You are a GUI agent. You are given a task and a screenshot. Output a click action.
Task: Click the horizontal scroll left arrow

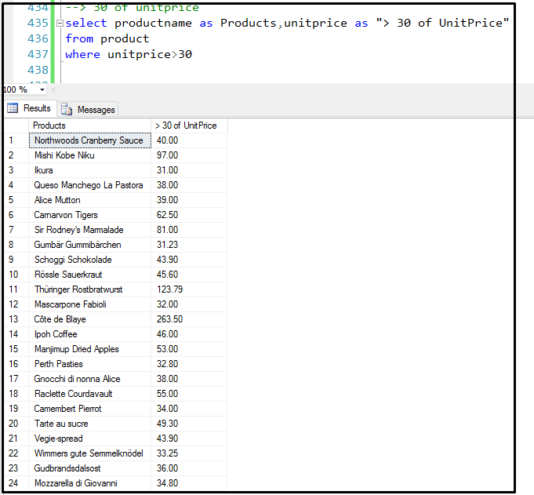(53, 90)
